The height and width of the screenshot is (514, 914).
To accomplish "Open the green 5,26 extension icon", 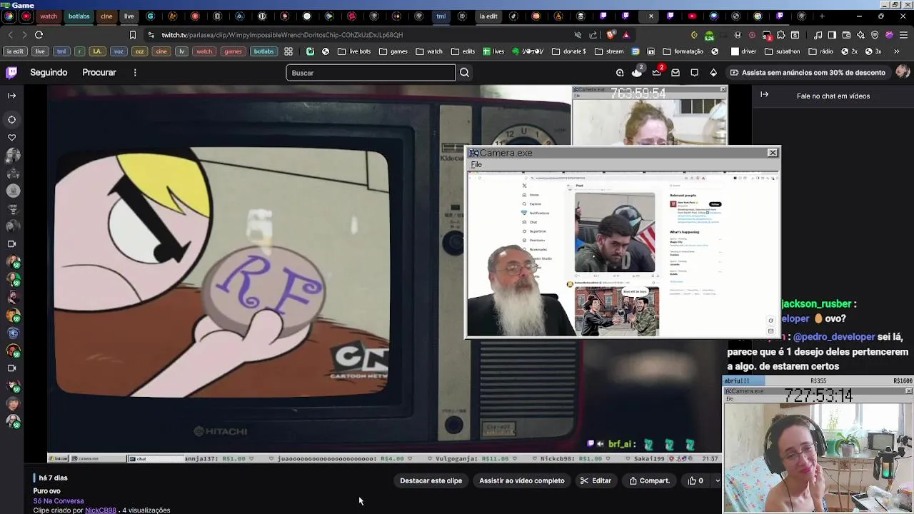I will [709, 35].
